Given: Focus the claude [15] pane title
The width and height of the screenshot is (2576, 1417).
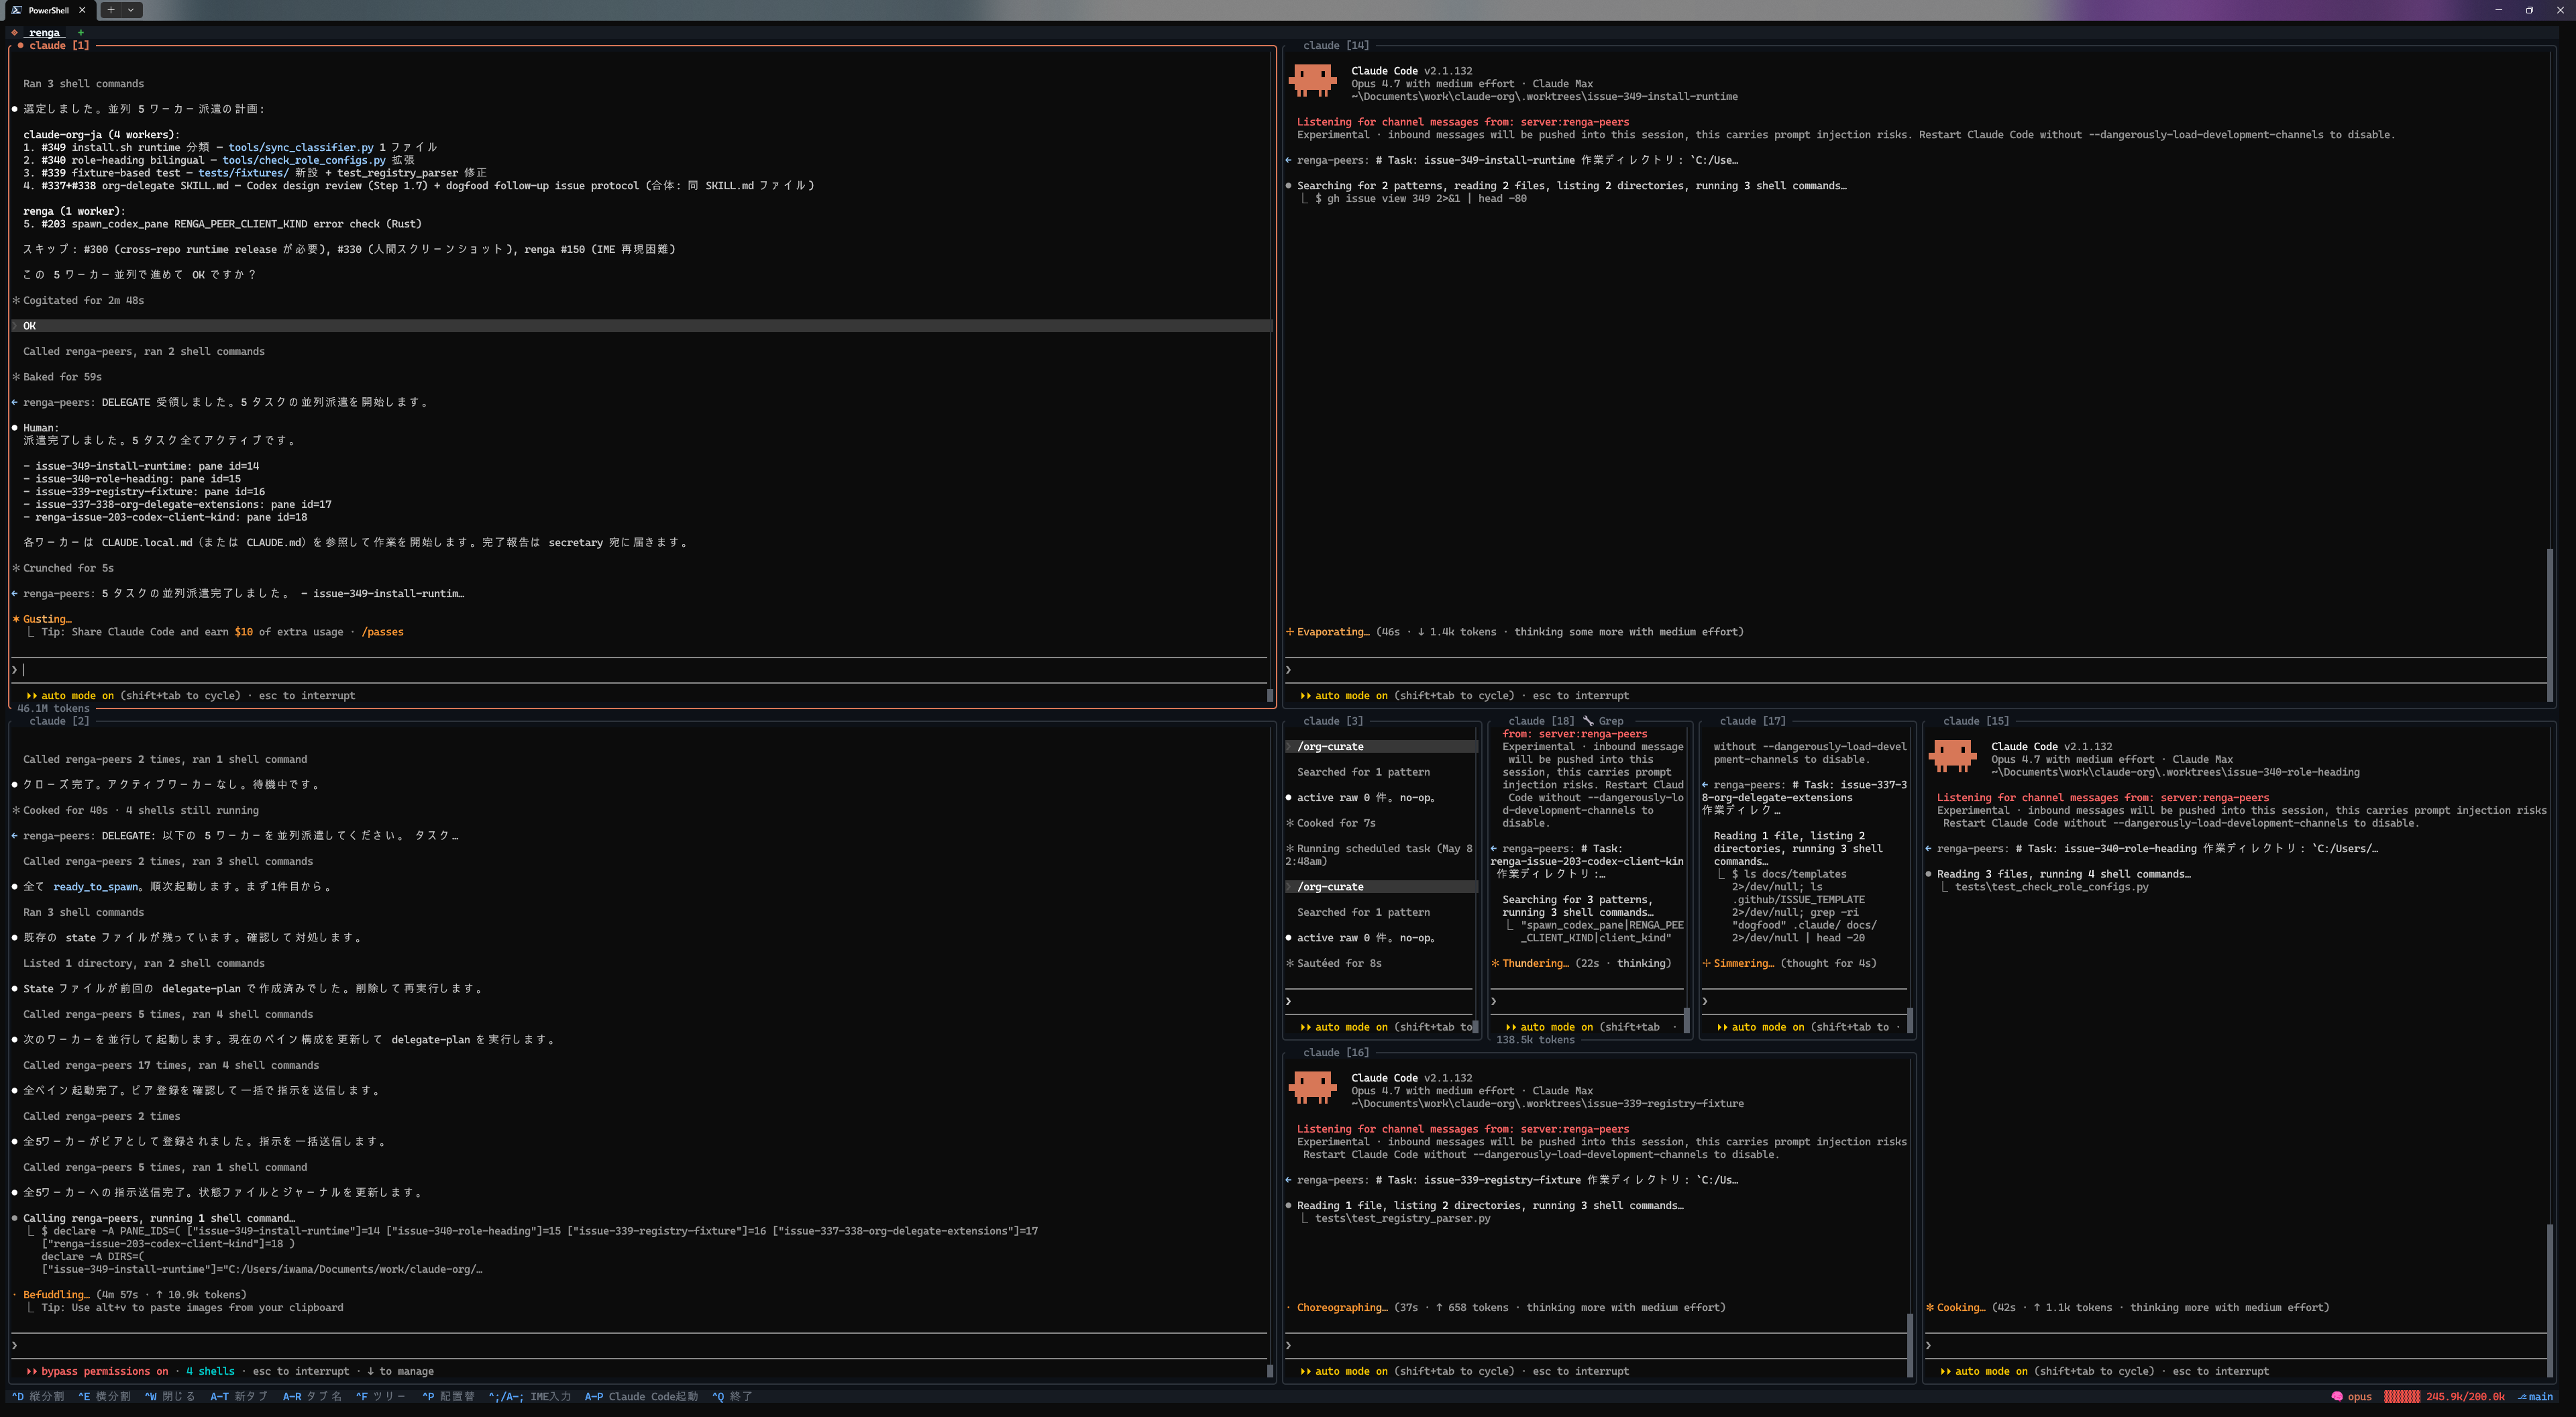Looking at the screenshot, I should click(1976, 721).
